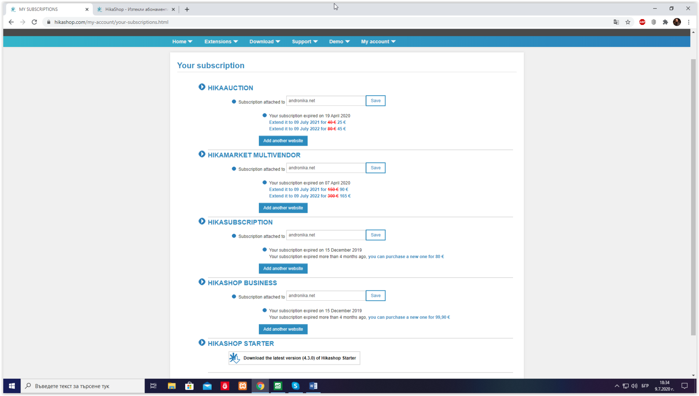Screen dimensions: 699x396
Task: Close the second HikaShop tab
Action: 173,10
